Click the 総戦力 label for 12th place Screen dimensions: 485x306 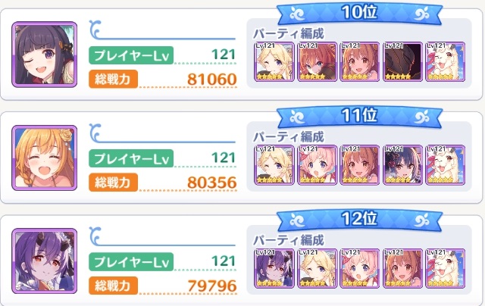pos(113,286)
